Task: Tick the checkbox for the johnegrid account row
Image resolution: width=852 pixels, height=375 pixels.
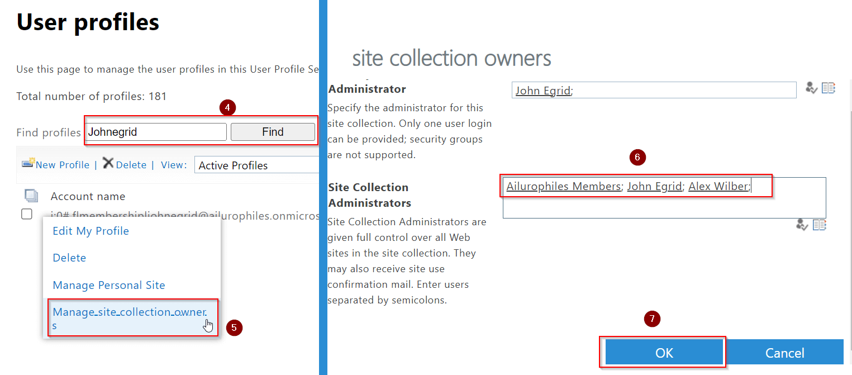Action: (x=26, y=214)
